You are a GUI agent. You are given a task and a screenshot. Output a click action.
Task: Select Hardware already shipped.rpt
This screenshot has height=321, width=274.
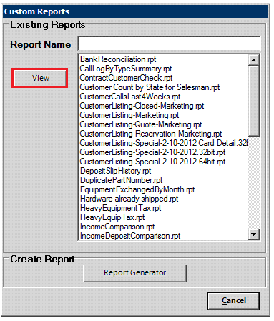(129, 199)
